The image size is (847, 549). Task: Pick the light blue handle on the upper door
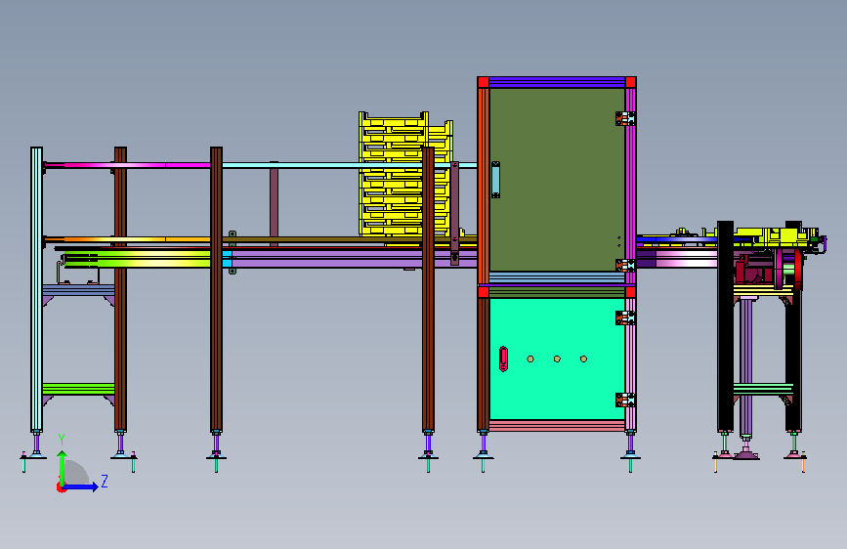pos(495,180)
